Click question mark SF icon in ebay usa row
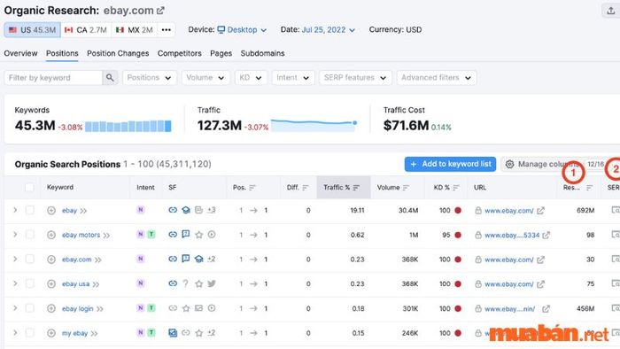Screen dimensions: 620x349 185,283
